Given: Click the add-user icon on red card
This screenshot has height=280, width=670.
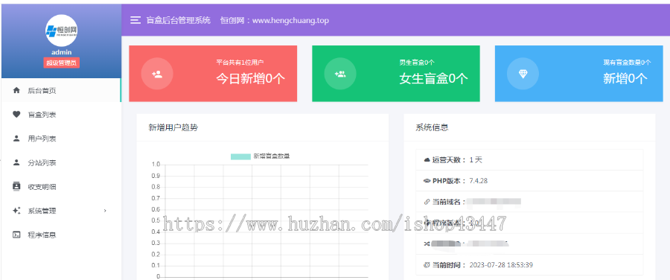Looking at the screenshot, I should coord(157,74).
